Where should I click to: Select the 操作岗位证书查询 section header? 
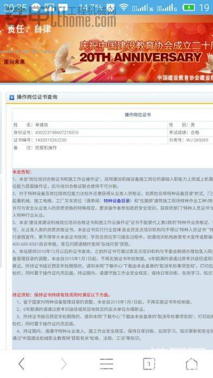(x=37, y=97)
